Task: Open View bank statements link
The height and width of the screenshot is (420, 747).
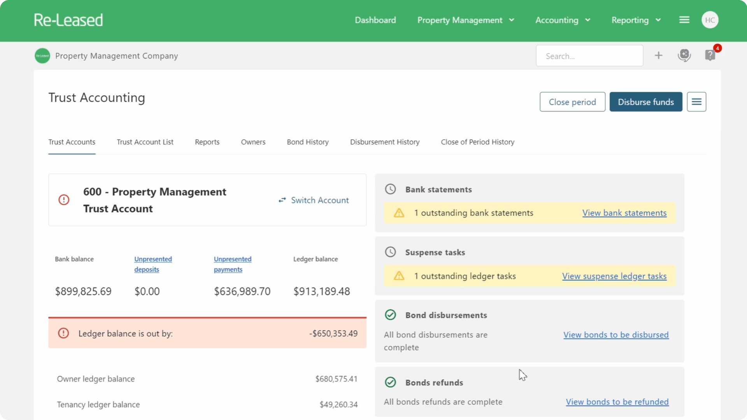Action: (x=624, y=213)
